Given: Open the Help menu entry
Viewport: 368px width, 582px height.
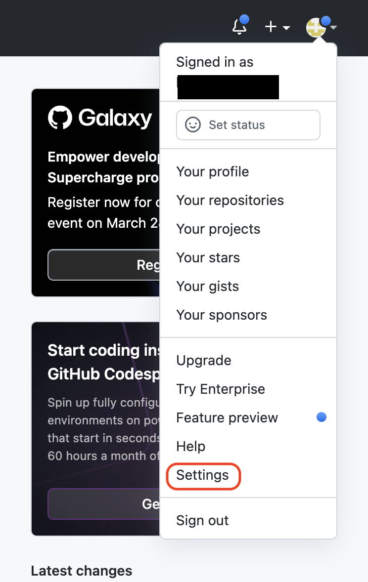Looking at the screenshot, I should [x=191, y=446].
